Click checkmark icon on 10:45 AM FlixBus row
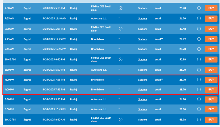 click(x=120, y=59)
